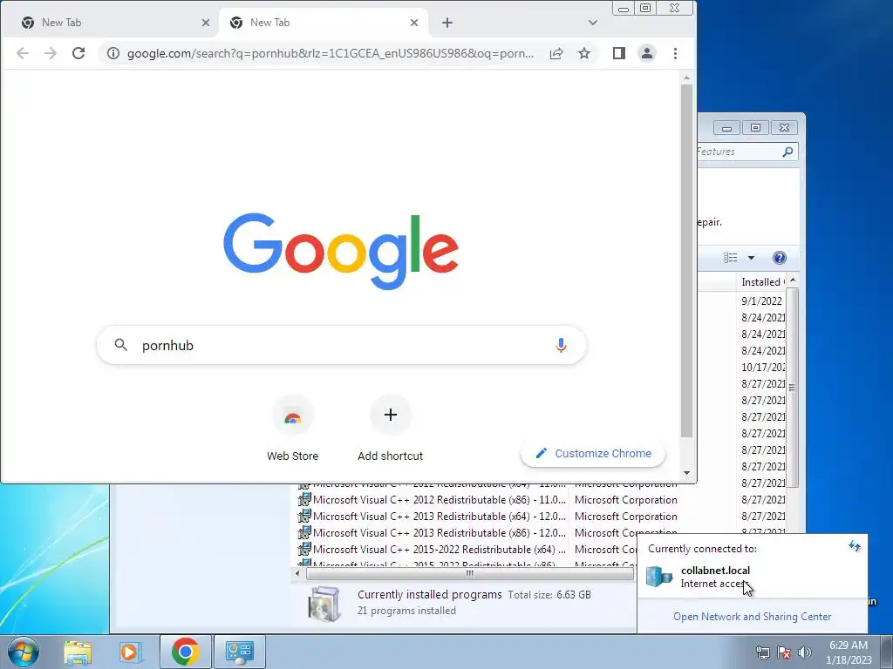Click the Show desktop strip at the taskbar end

pos(886,652)
